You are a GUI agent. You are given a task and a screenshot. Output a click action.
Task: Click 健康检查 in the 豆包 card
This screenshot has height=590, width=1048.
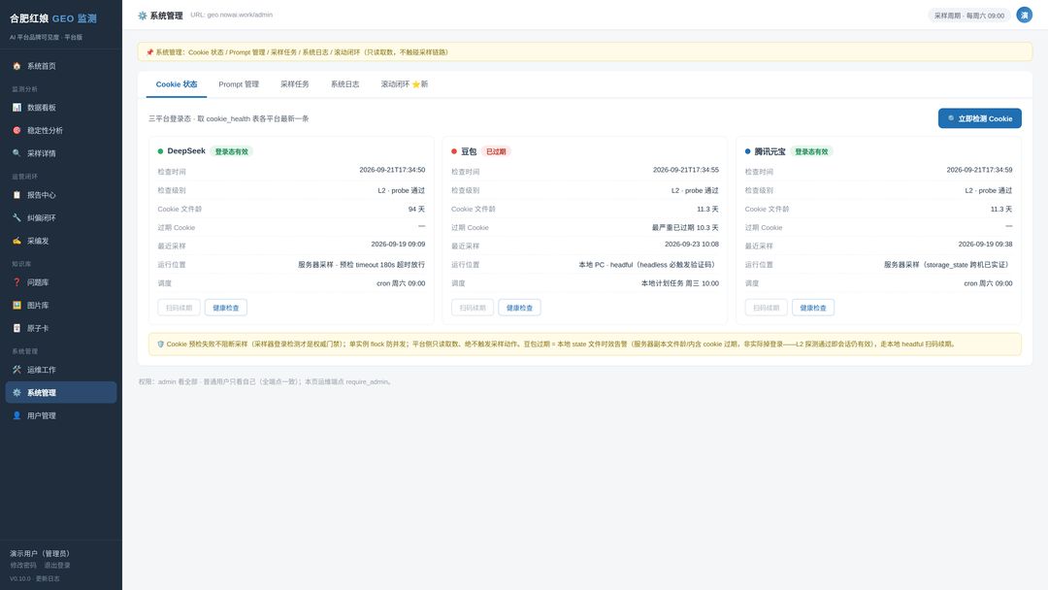(x=519, y=308)
